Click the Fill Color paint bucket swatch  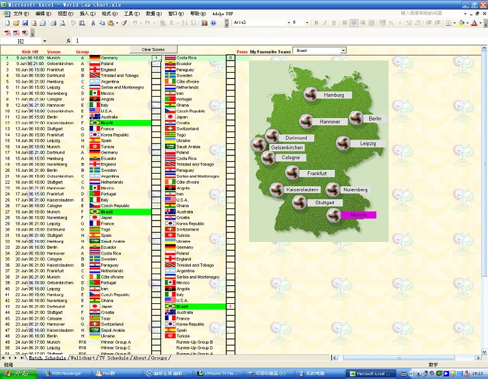pos(461,23)
